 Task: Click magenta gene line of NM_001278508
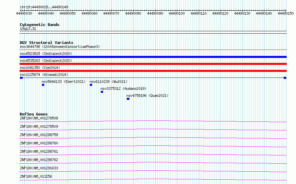point(153,121)
